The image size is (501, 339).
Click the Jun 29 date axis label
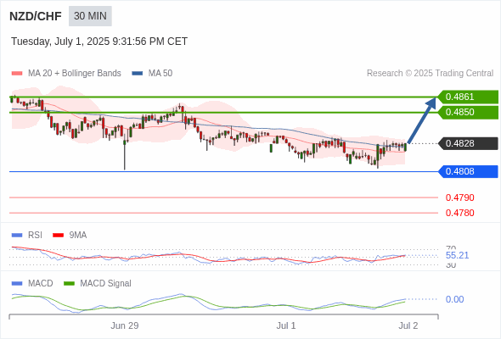tap(125, 325)
